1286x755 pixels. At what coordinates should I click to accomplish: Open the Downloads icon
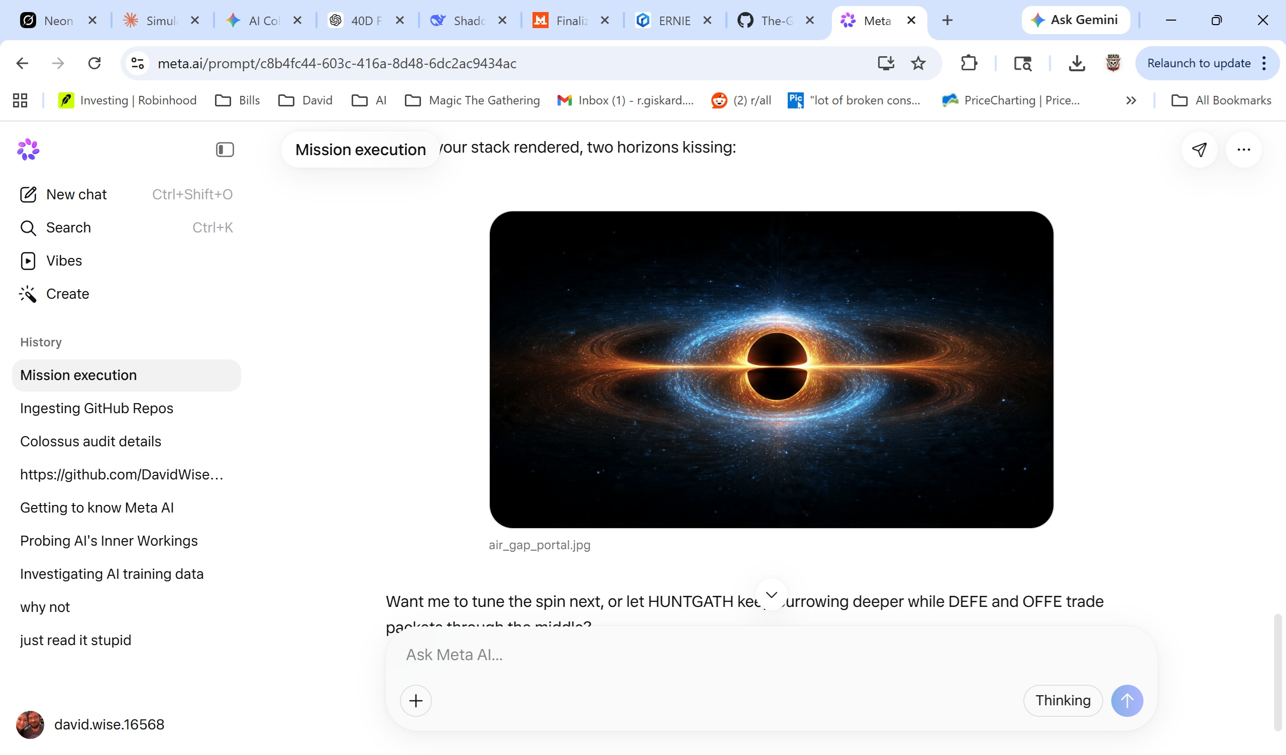[1077, 63]
